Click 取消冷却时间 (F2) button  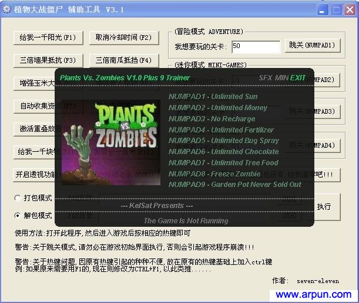coord(124,38)
